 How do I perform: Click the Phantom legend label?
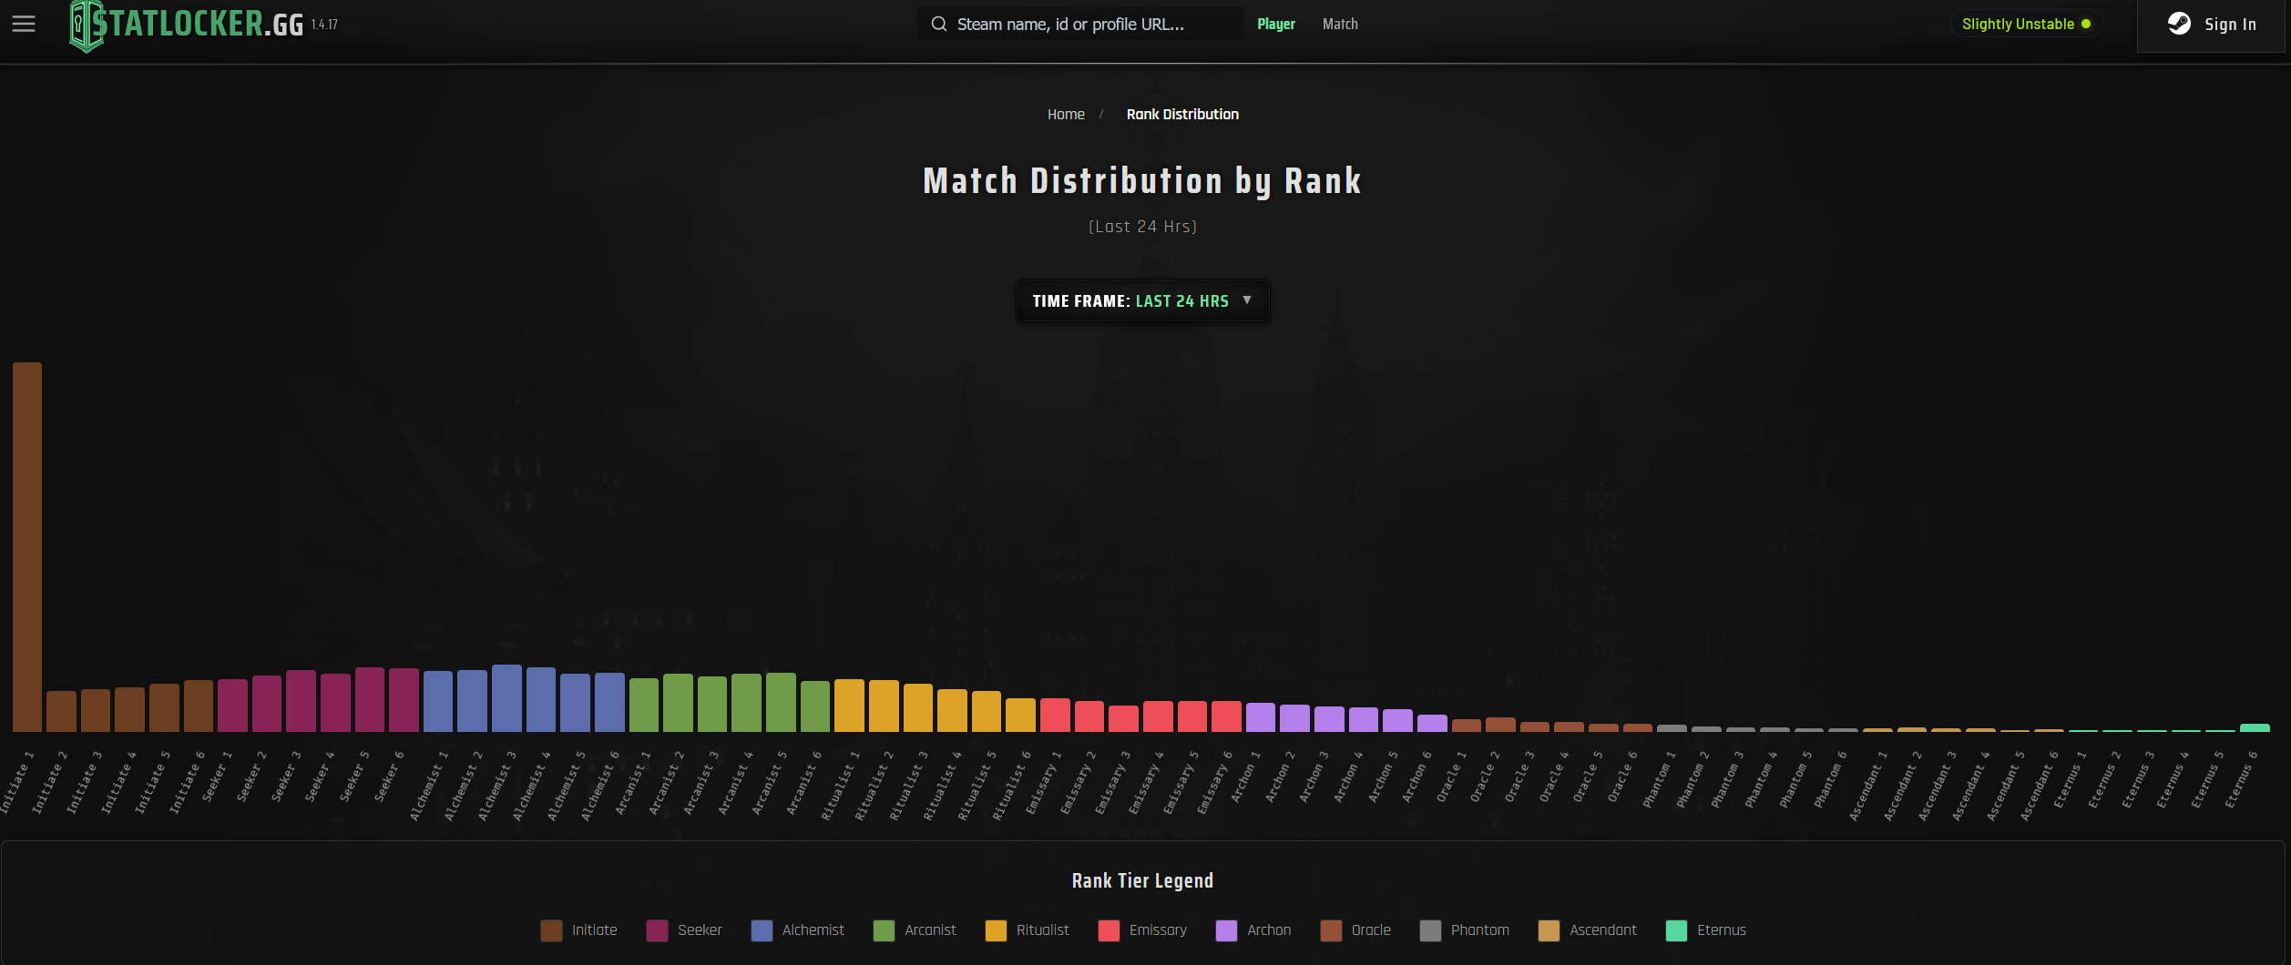[x=1479, y=930]
